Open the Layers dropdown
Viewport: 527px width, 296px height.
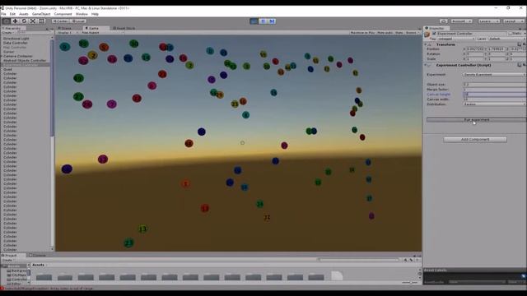point(489,21)
